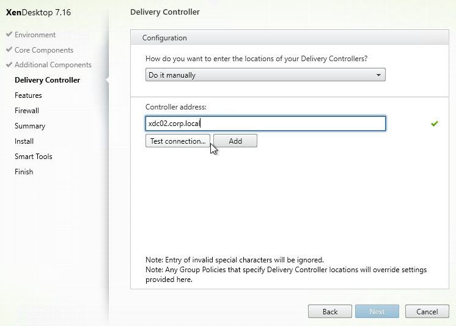456x326 pixels.
Task: Select the Do it manually combo box
Action: [x=265, y=75]
